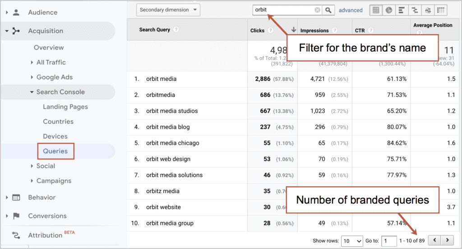Viewport: 462px width, 249px height.
Task: Switch to performance bar view
Action: [402, 10]
